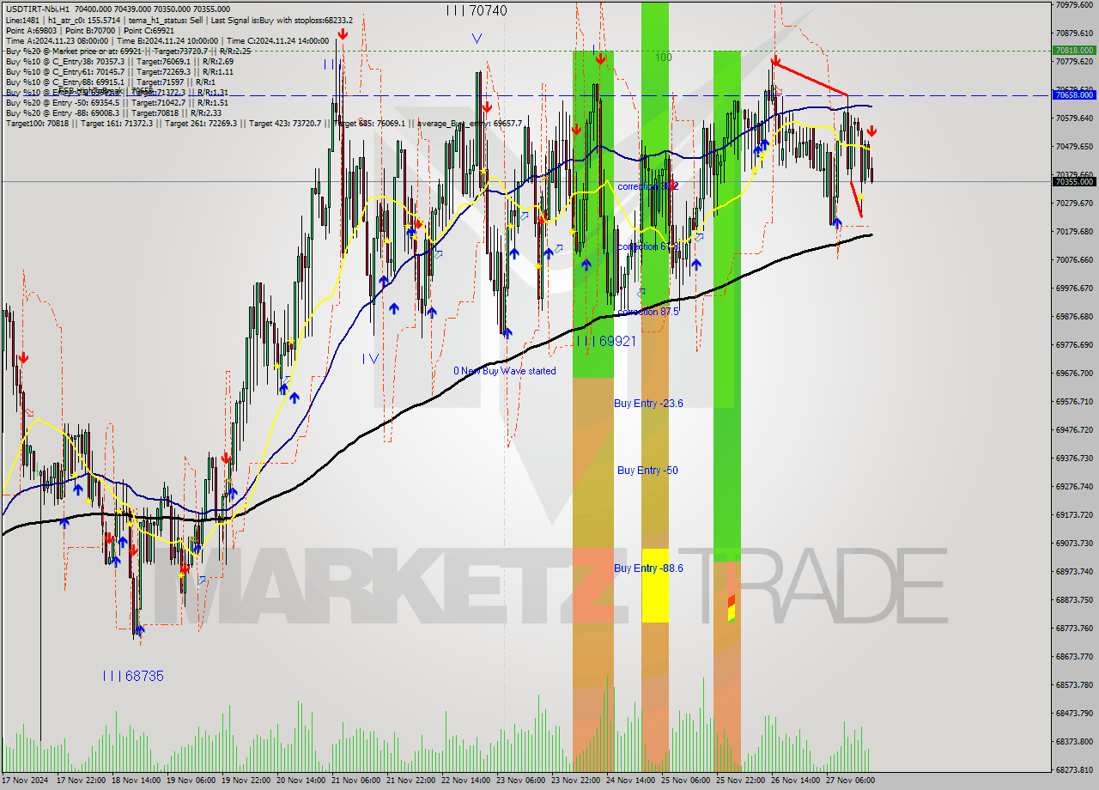Click the current price tag 70355.000
Screen dimensions: 1099x790
tap(1073, 181)
